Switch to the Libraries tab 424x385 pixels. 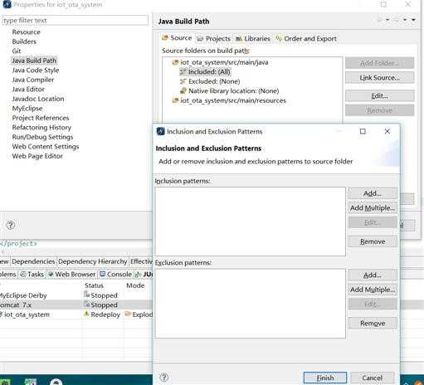coord(253,39)
